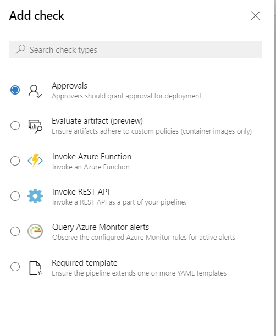
Task: Click the Query Azure Monitor alerts label
Action: (x=101, y=227)
